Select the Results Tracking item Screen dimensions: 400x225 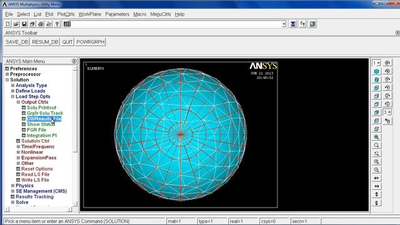(35, 197)
